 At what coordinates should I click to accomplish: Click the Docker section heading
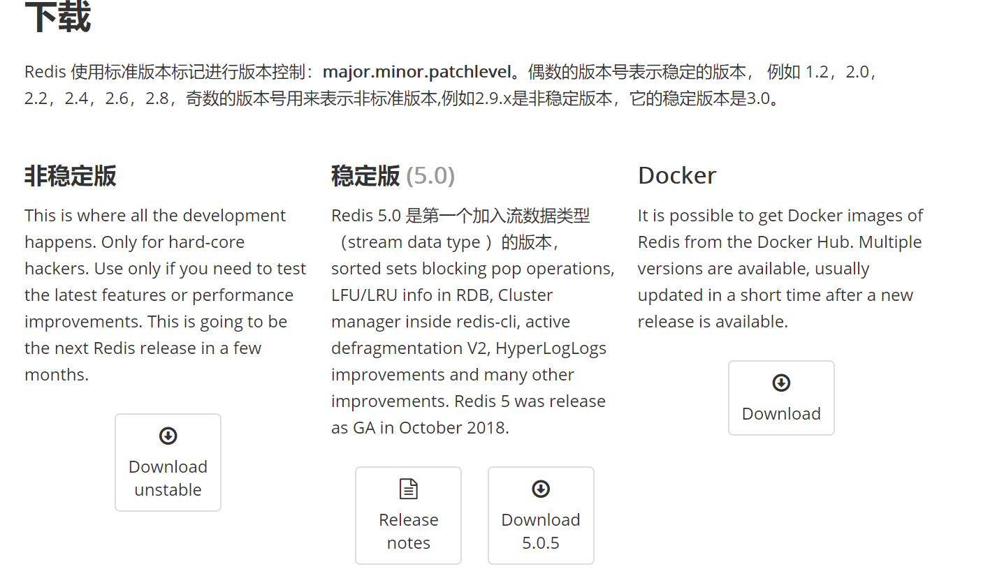(x=677, y=176)
